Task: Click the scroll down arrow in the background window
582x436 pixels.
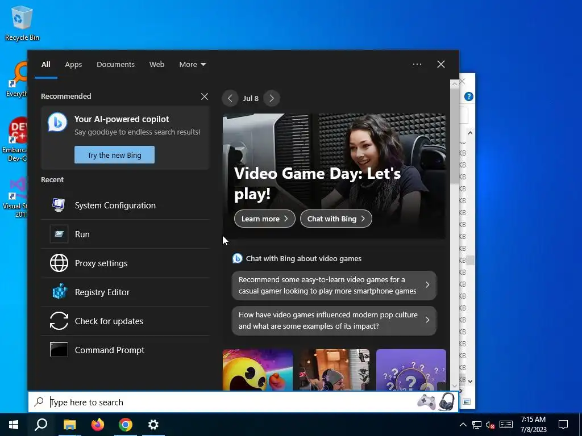Action: point(470,381)
